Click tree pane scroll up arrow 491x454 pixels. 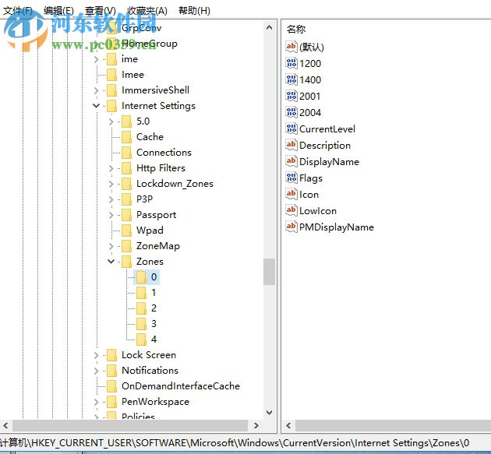pyautogui.click(x=269, y=27)
